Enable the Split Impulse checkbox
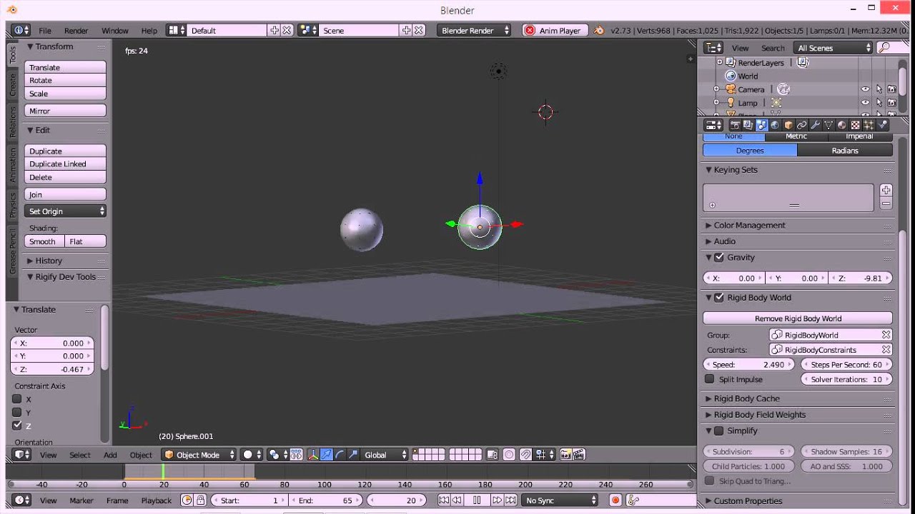 pos(710,379)
